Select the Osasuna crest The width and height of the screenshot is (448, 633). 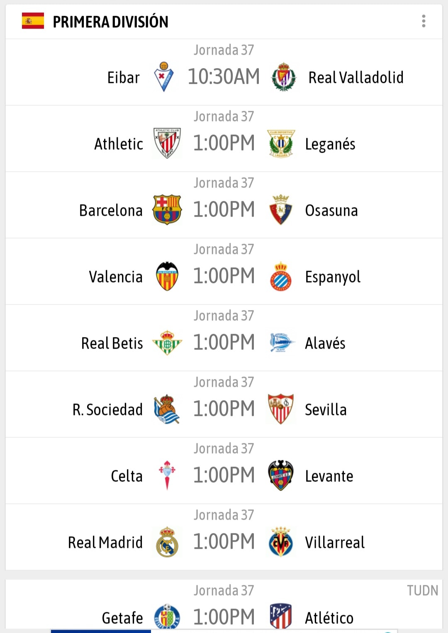coord(281,210)
